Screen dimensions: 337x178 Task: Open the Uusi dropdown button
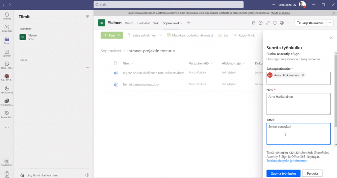112,35
